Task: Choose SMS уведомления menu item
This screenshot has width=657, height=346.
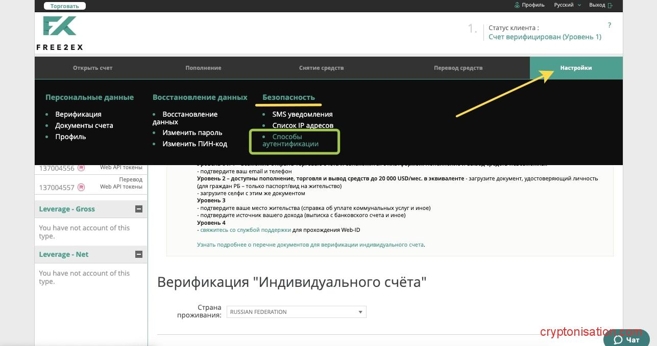Action: 302,114
